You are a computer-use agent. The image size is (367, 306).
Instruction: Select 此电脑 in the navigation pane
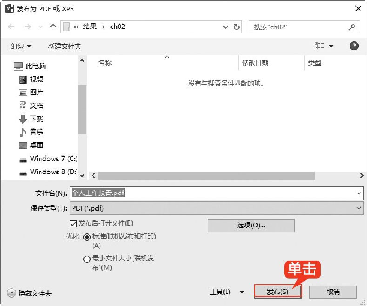(35, 66)
